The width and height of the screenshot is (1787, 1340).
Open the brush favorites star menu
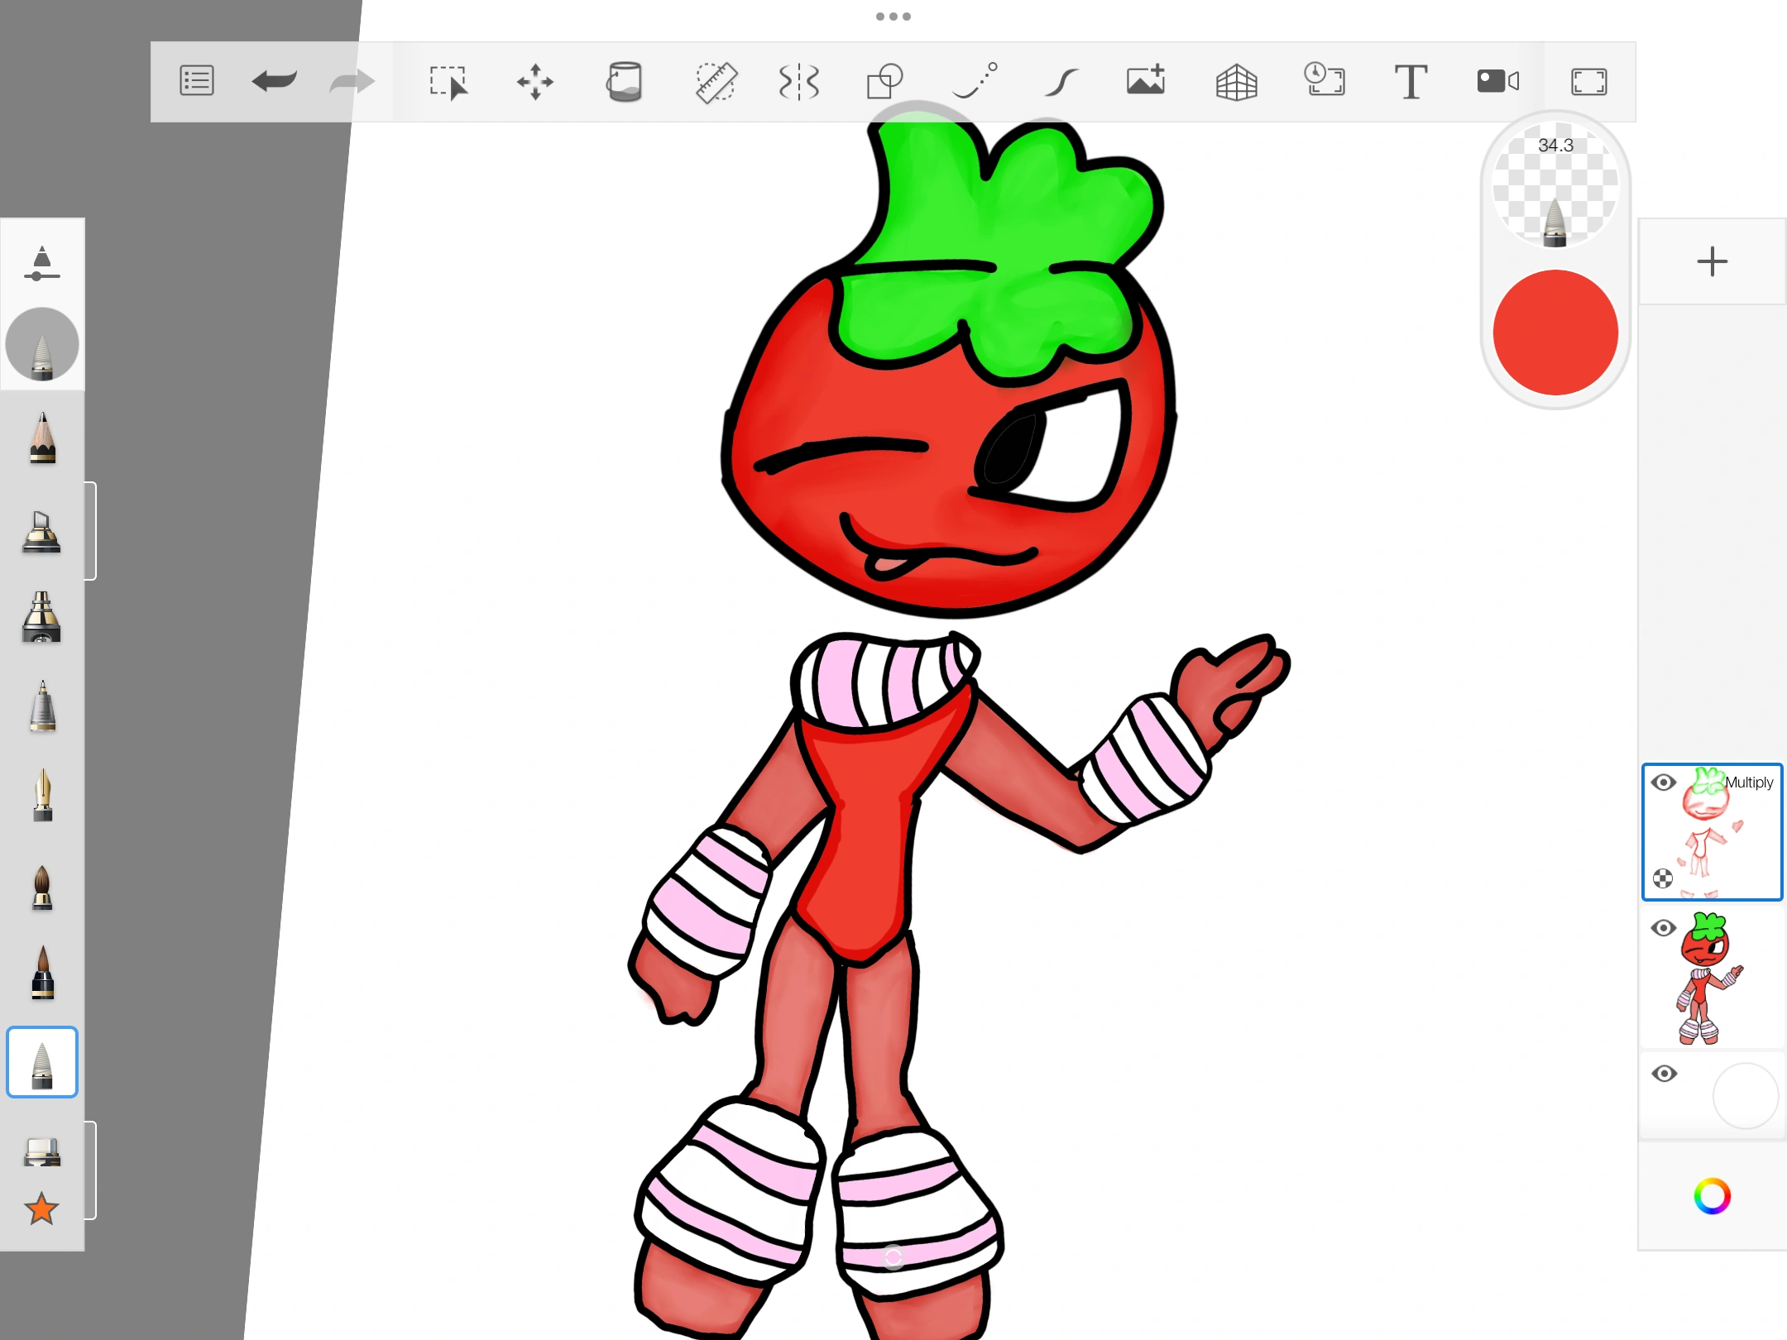(x=41, y=1210)
